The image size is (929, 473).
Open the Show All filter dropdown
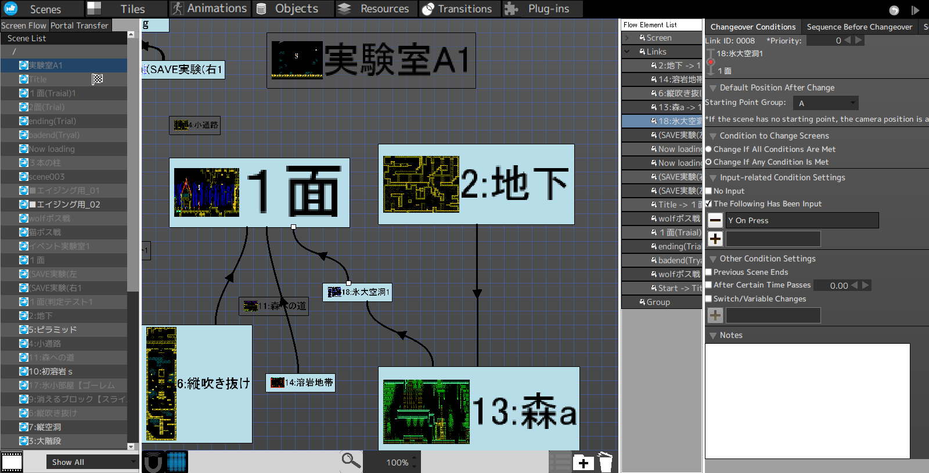(x=92, y=462)
